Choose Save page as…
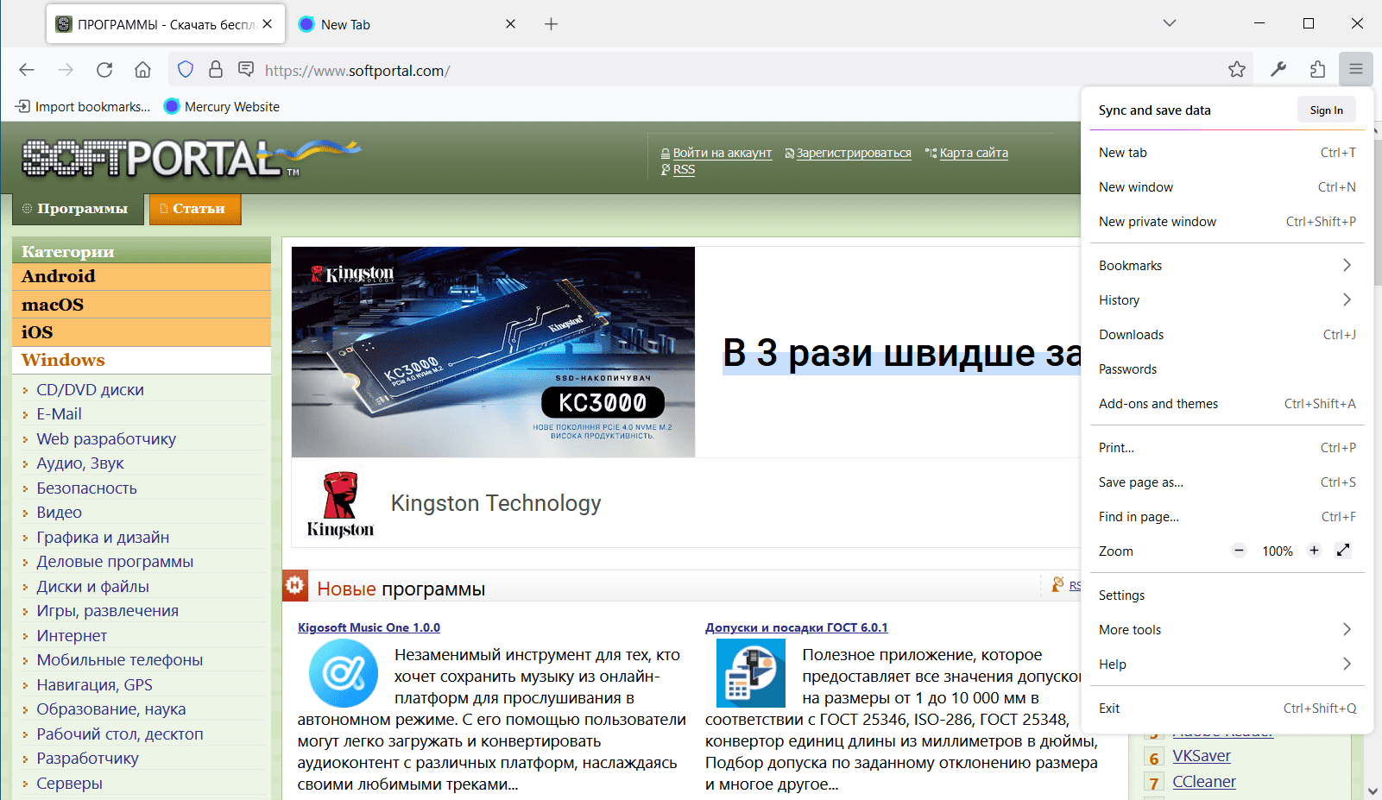1382x800 pixels. pyautogui.click(x=1227, y=482)
